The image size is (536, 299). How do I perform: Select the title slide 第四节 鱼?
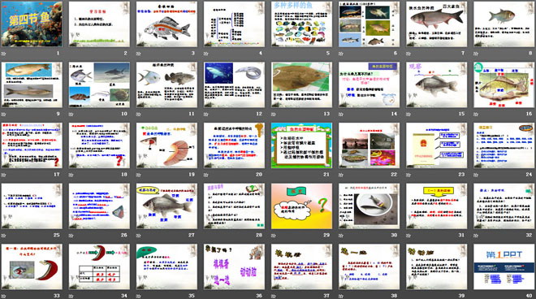click(32, 24)
